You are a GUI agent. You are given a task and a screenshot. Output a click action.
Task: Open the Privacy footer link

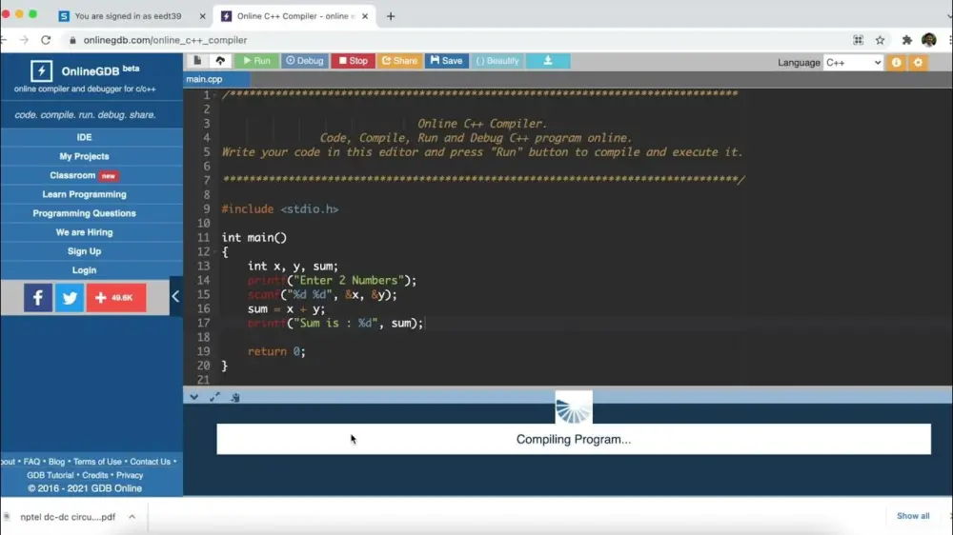pyautogui.click(x=130, y=475)
